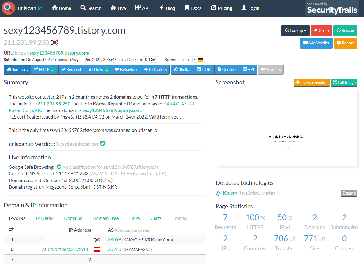Open the 2a02:26f0:dc::217:6111 IP link
This screenshot has height=273, width=364.
pos(66,249)
